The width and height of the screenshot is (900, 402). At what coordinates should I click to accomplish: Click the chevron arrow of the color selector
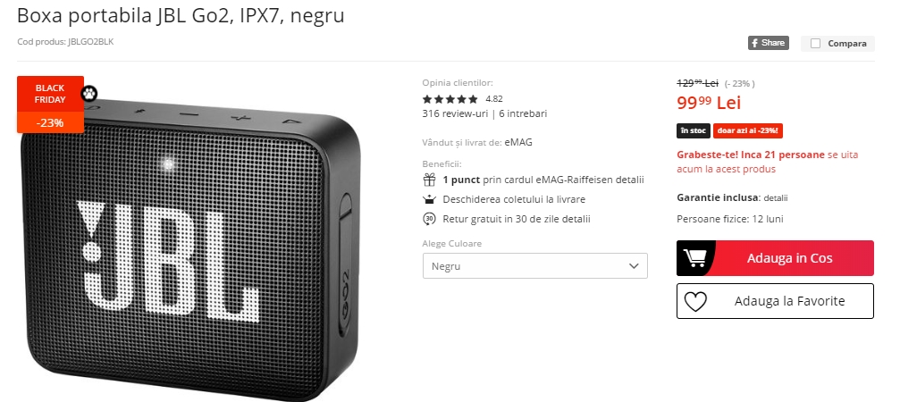tap(634, 266)
